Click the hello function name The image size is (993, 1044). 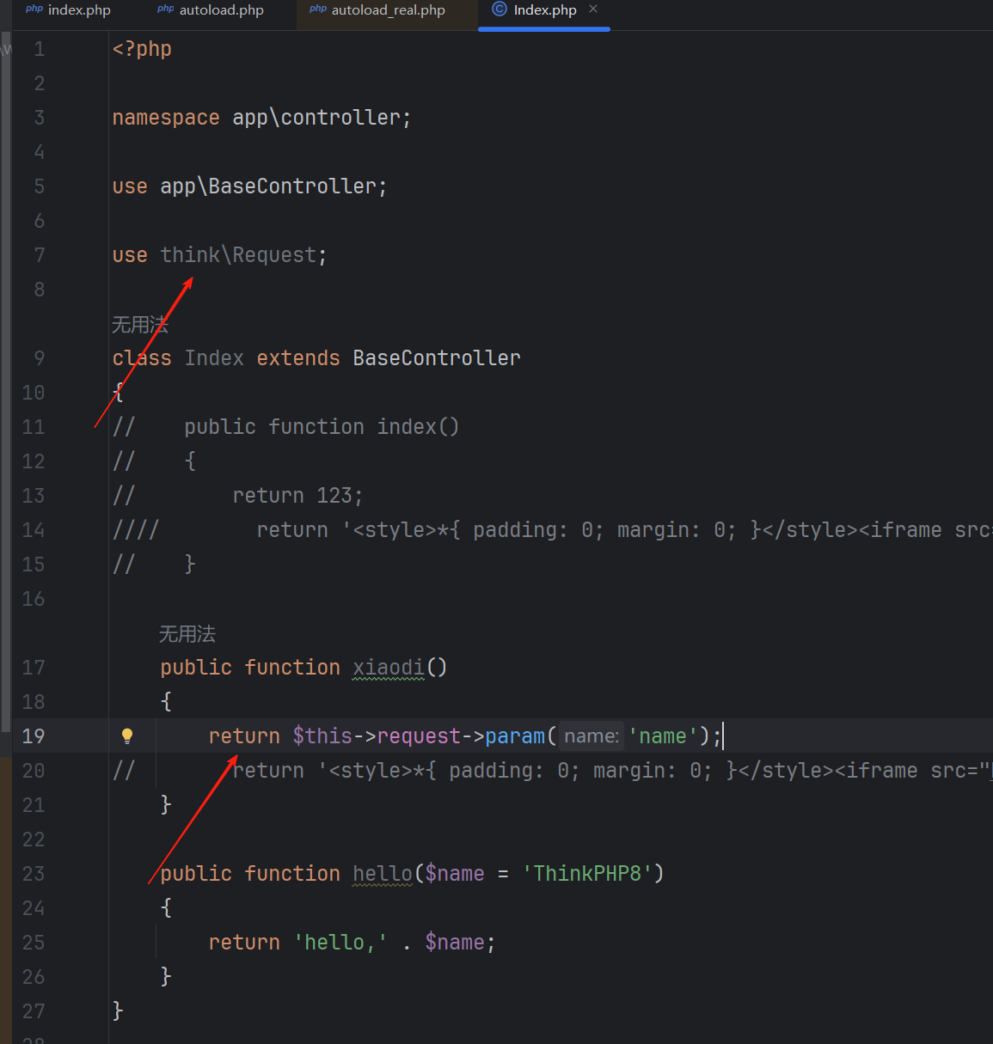pyautogui.click(x=383, y=874)
